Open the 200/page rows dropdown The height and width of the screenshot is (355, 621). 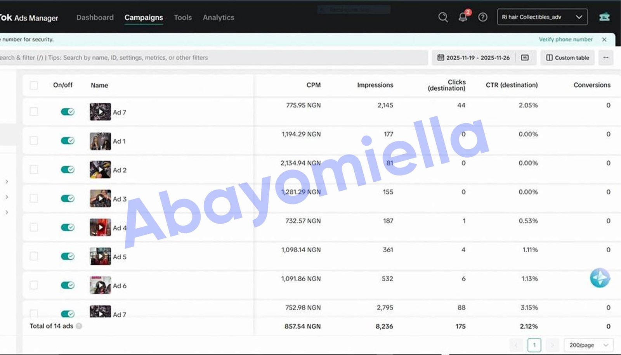(x=588, y=345)
